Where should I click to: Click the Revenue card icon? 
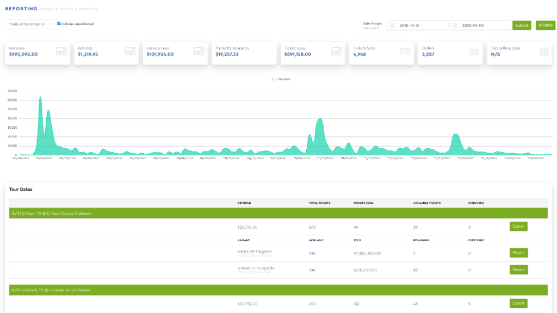61,51
